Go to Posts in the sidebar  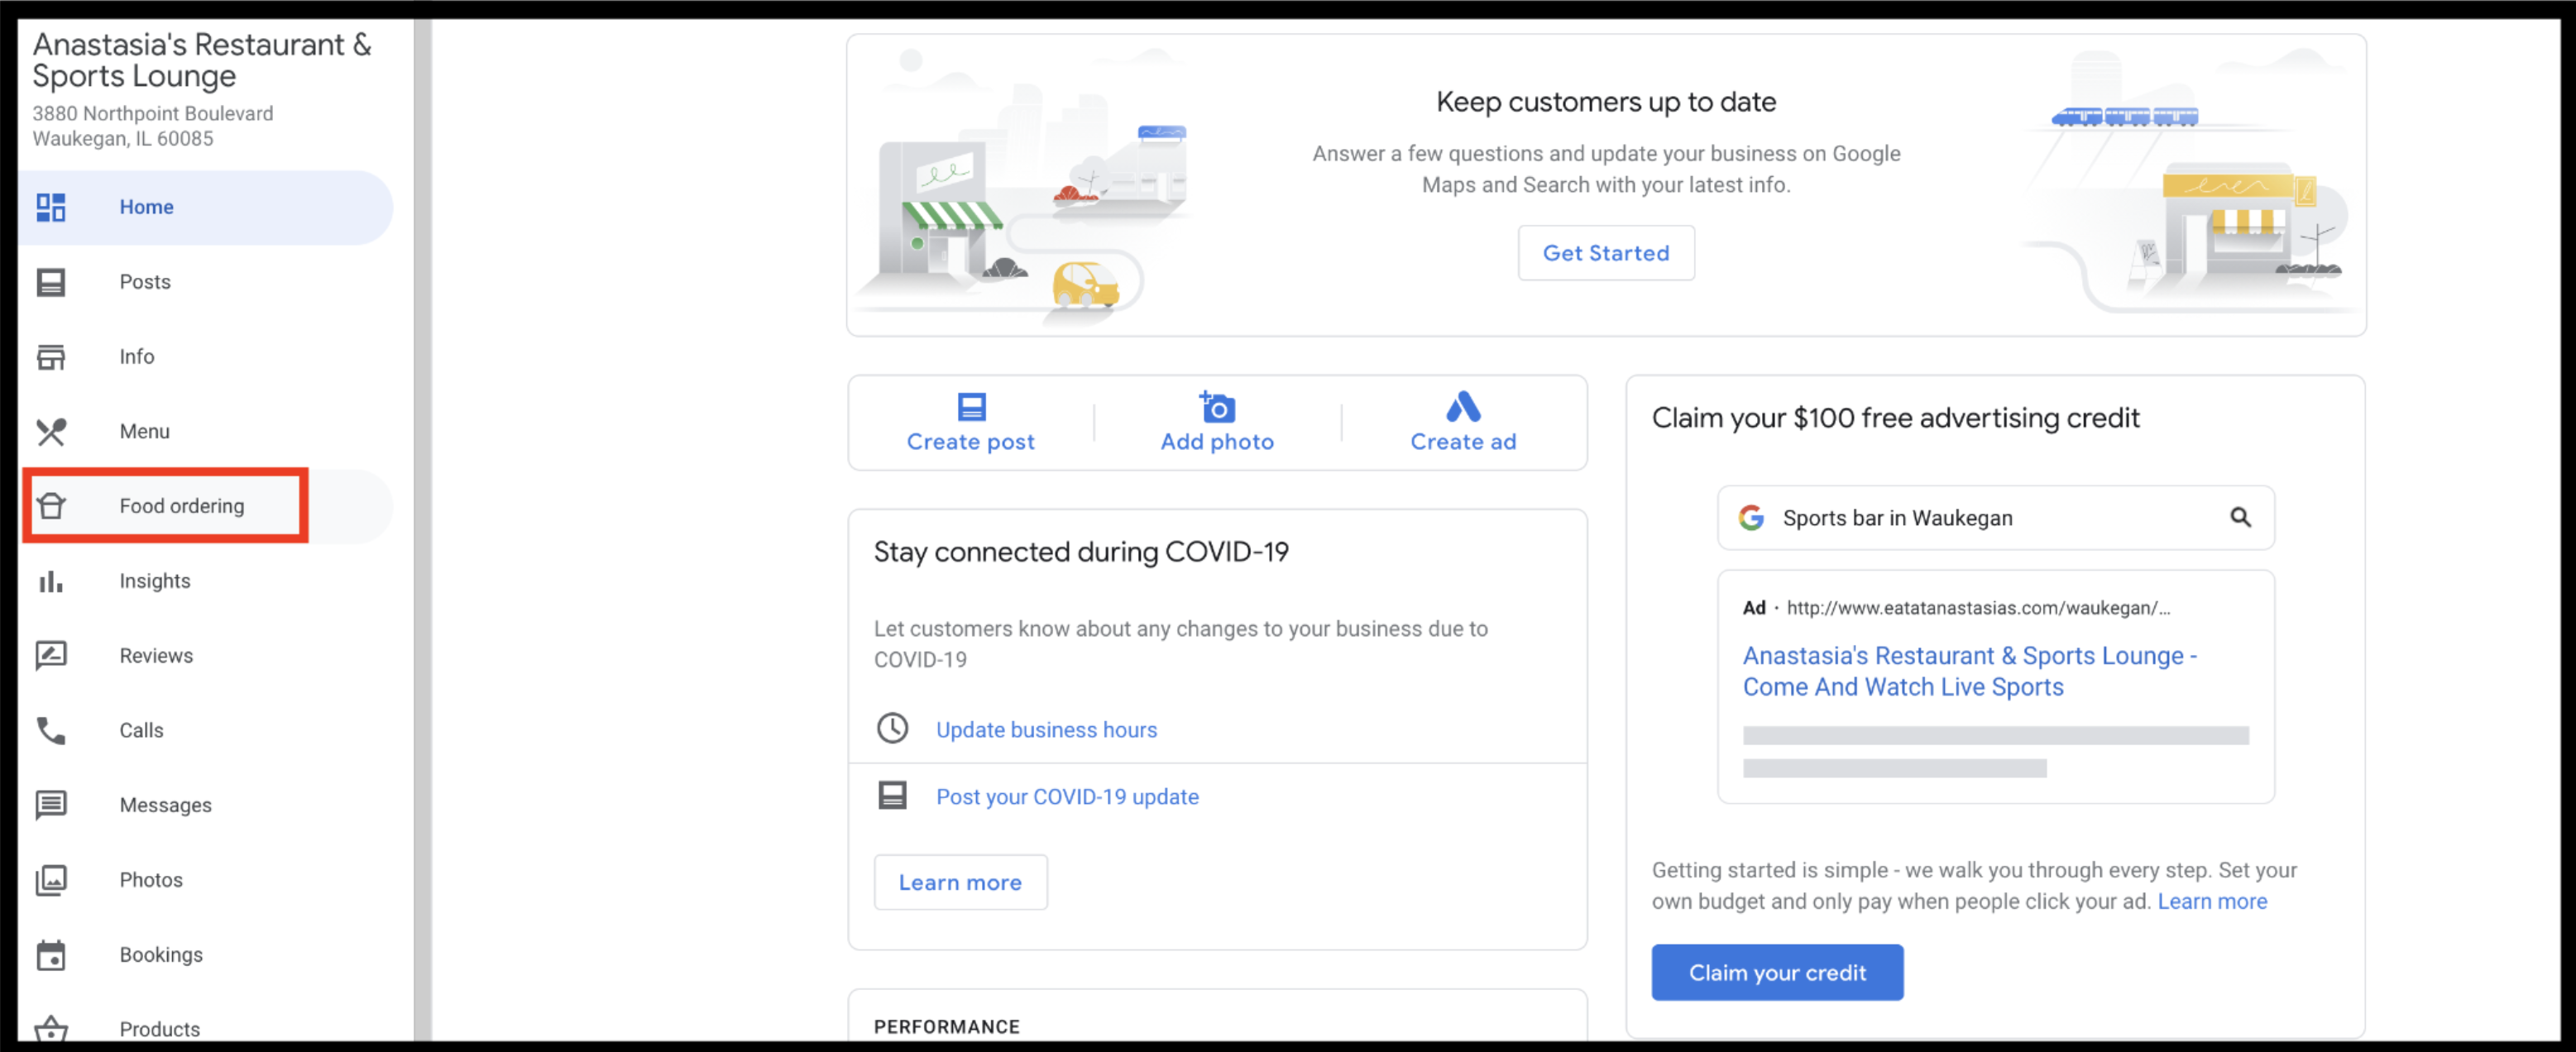205,282
